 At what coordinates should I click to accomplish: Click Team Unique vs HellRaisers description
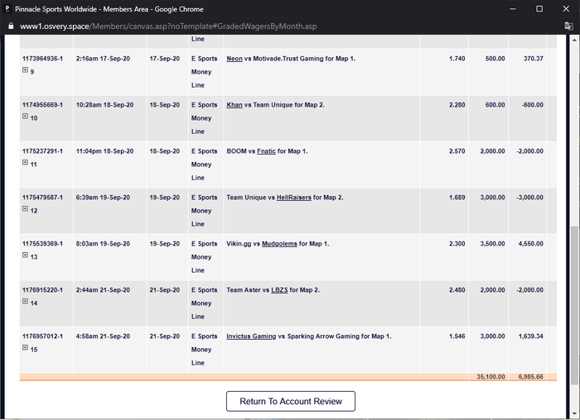point(285,198)
